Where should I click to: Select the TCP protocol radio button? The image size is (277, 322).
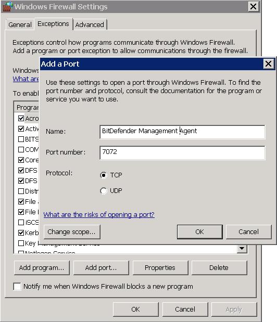tap(104, 175)
